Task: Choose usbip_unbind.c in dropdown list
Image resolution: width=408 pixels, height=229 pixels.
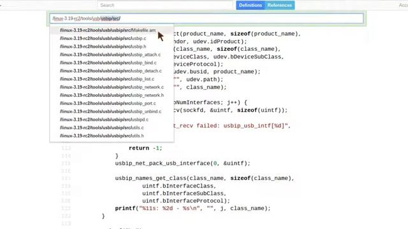Action: coord(112,111)
